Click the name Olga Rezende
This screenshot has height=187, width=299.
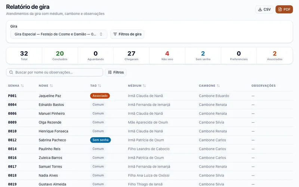pyautogui.click(x=50, y=122)
